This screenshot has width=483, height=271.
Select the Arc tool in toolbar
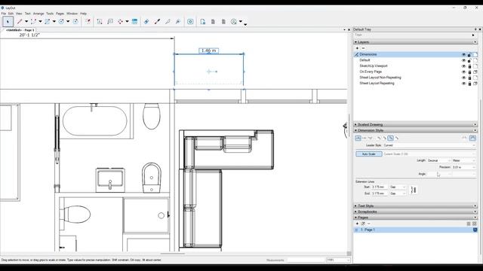click(x=33, y=22)
